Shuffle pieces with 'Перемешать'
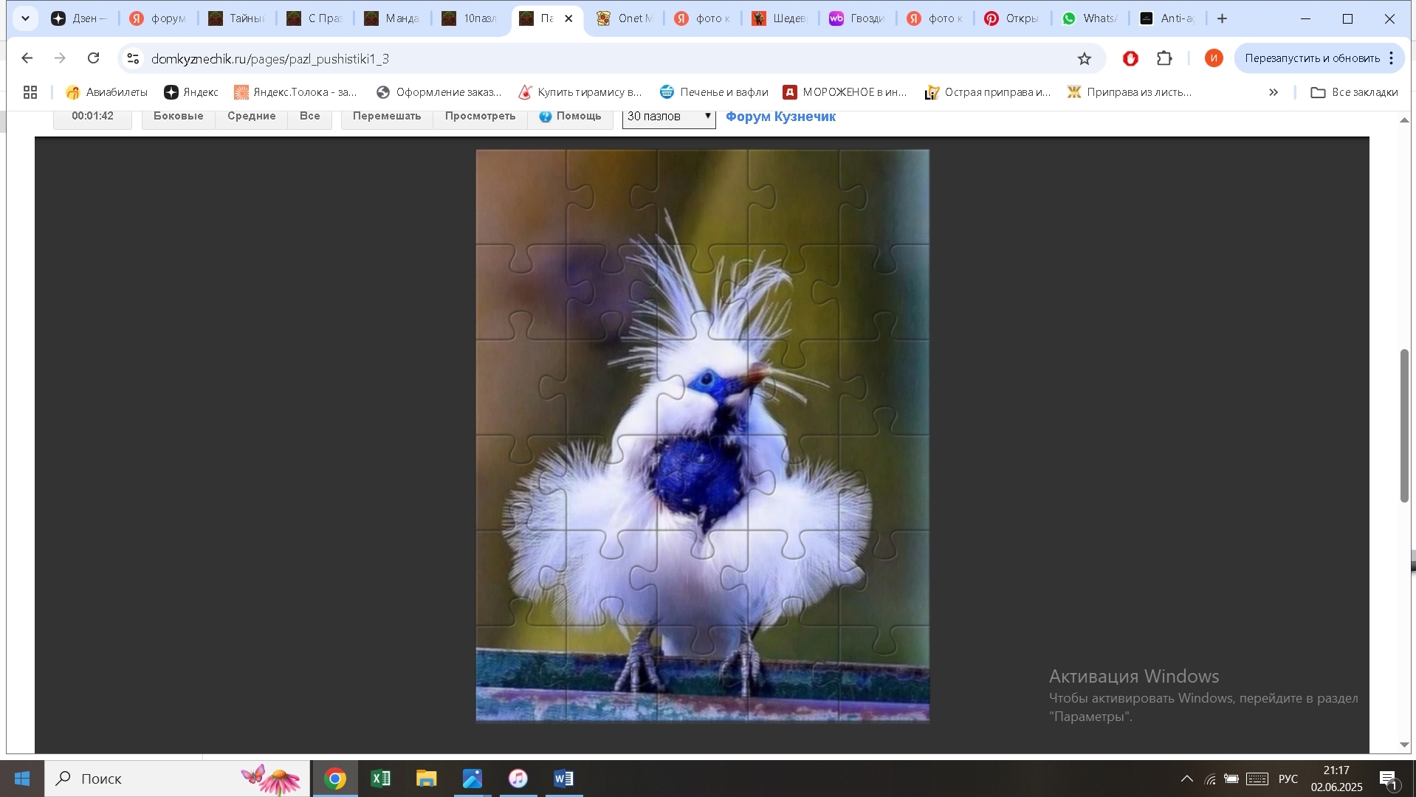1416x797 pixels. tap(387, 117)
